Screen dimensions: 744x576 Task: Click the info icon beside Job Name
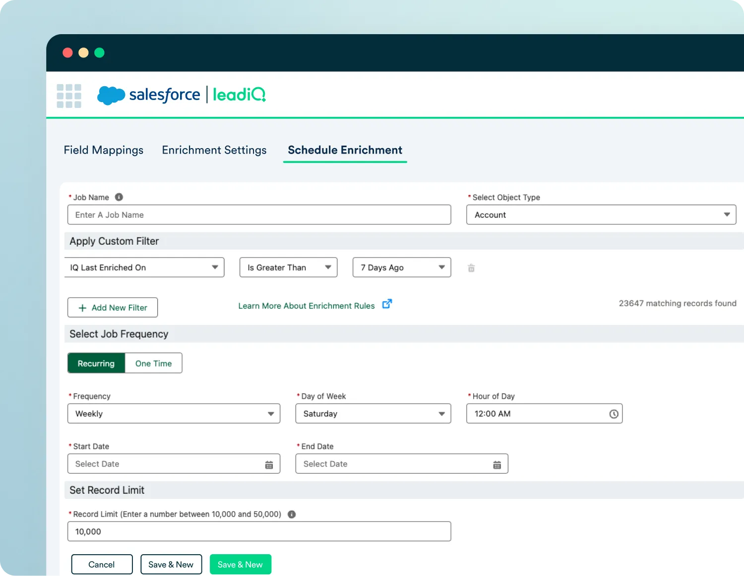click(119, 197)
